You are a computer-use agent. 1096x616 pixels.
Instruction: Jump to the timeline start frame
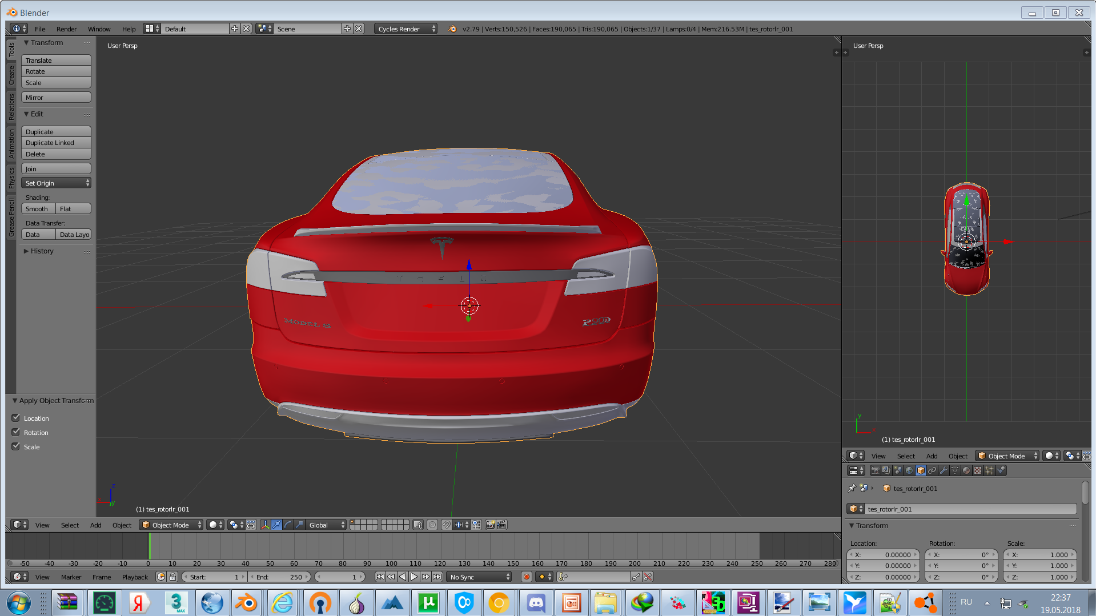(x=380, y=577)
